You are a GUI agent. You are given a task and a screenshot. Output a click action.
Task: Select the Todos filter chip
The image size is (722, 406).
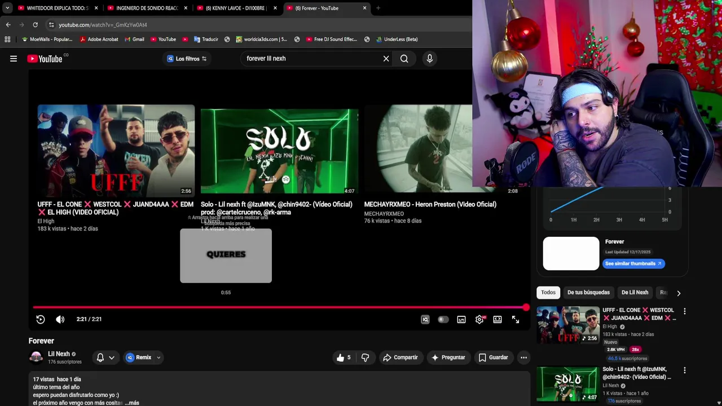pos(548,292)
